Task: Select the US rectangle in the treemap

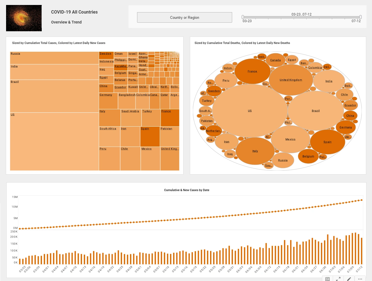Action: pos(54,141)
